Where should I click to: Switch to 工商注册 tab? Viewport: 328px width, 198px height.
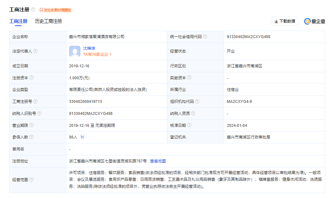click(18, 21)
